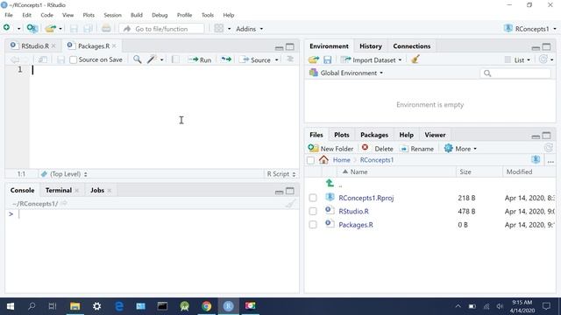Clear environment objects with broom icon

tap(415, 59)
